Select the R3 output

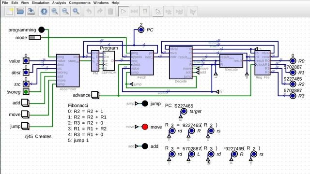point(293,96)
